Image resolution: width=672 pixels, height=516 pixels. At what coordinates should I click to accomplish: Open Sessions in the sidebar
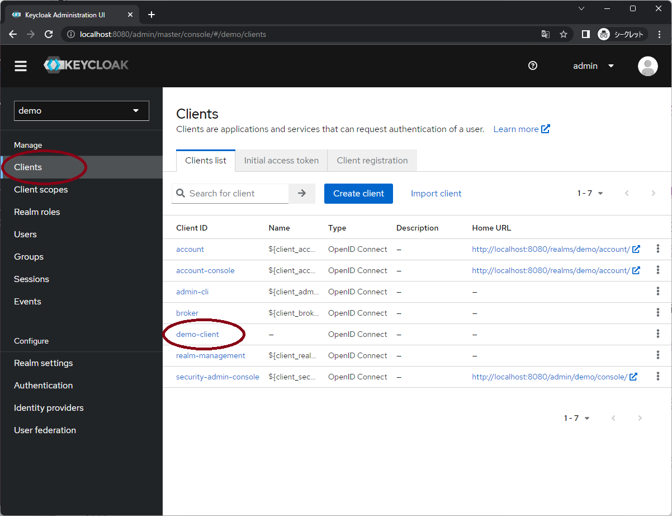[x=82, y=279]
